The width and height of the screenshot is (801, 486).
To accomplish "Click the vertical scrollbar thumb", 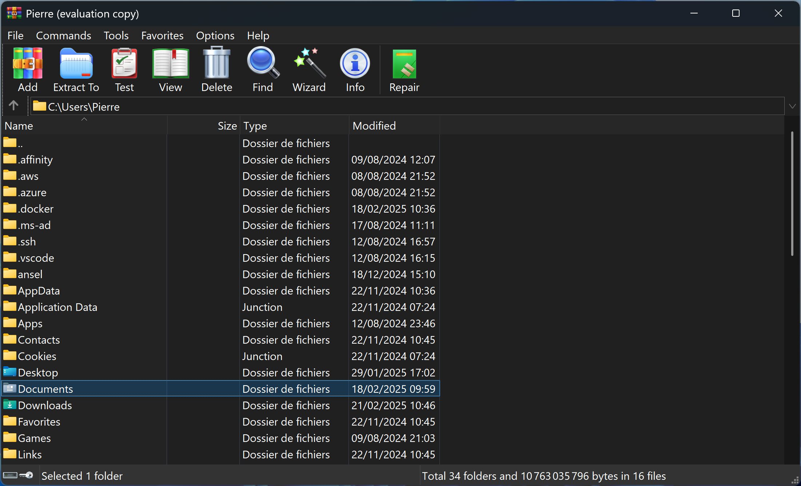I will tap(792, 194).
